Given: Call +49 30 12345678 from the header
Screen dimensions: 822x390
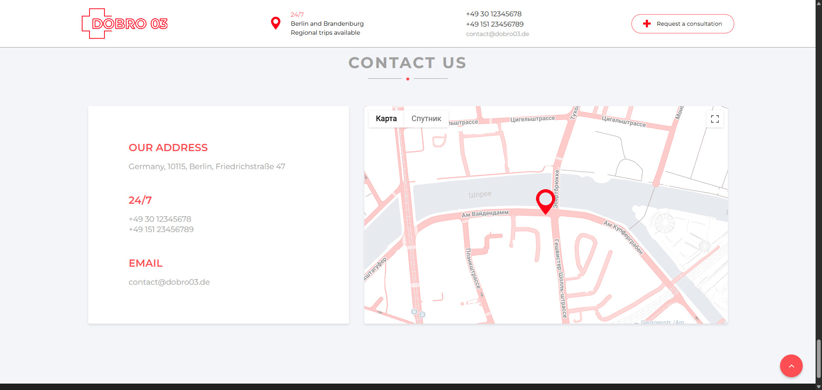Looking at the screenshot, I should click(x=494, y=14).
